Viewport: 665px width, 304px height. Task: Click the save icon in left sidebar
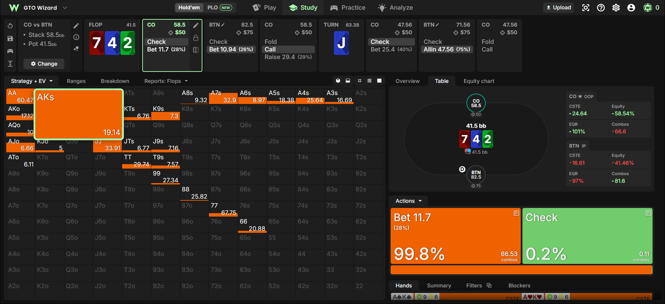coord(10,39)
